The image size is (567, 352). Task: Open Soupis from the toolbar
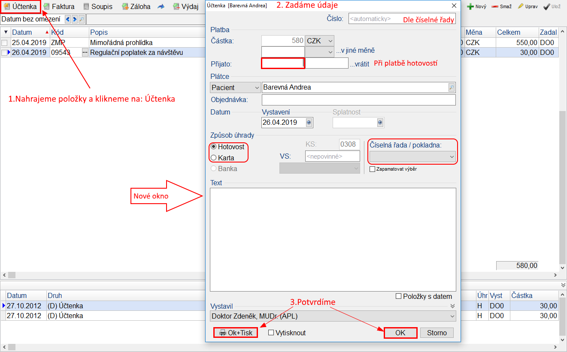click(86, 6)
